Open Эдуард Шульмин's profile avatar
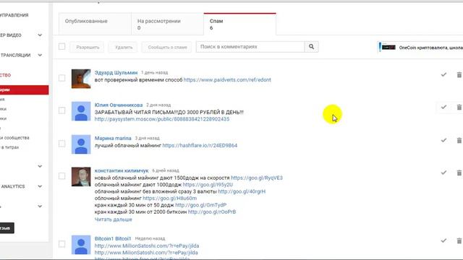The image size is (463, 260). pyautogui.click(x=81, y=79)
